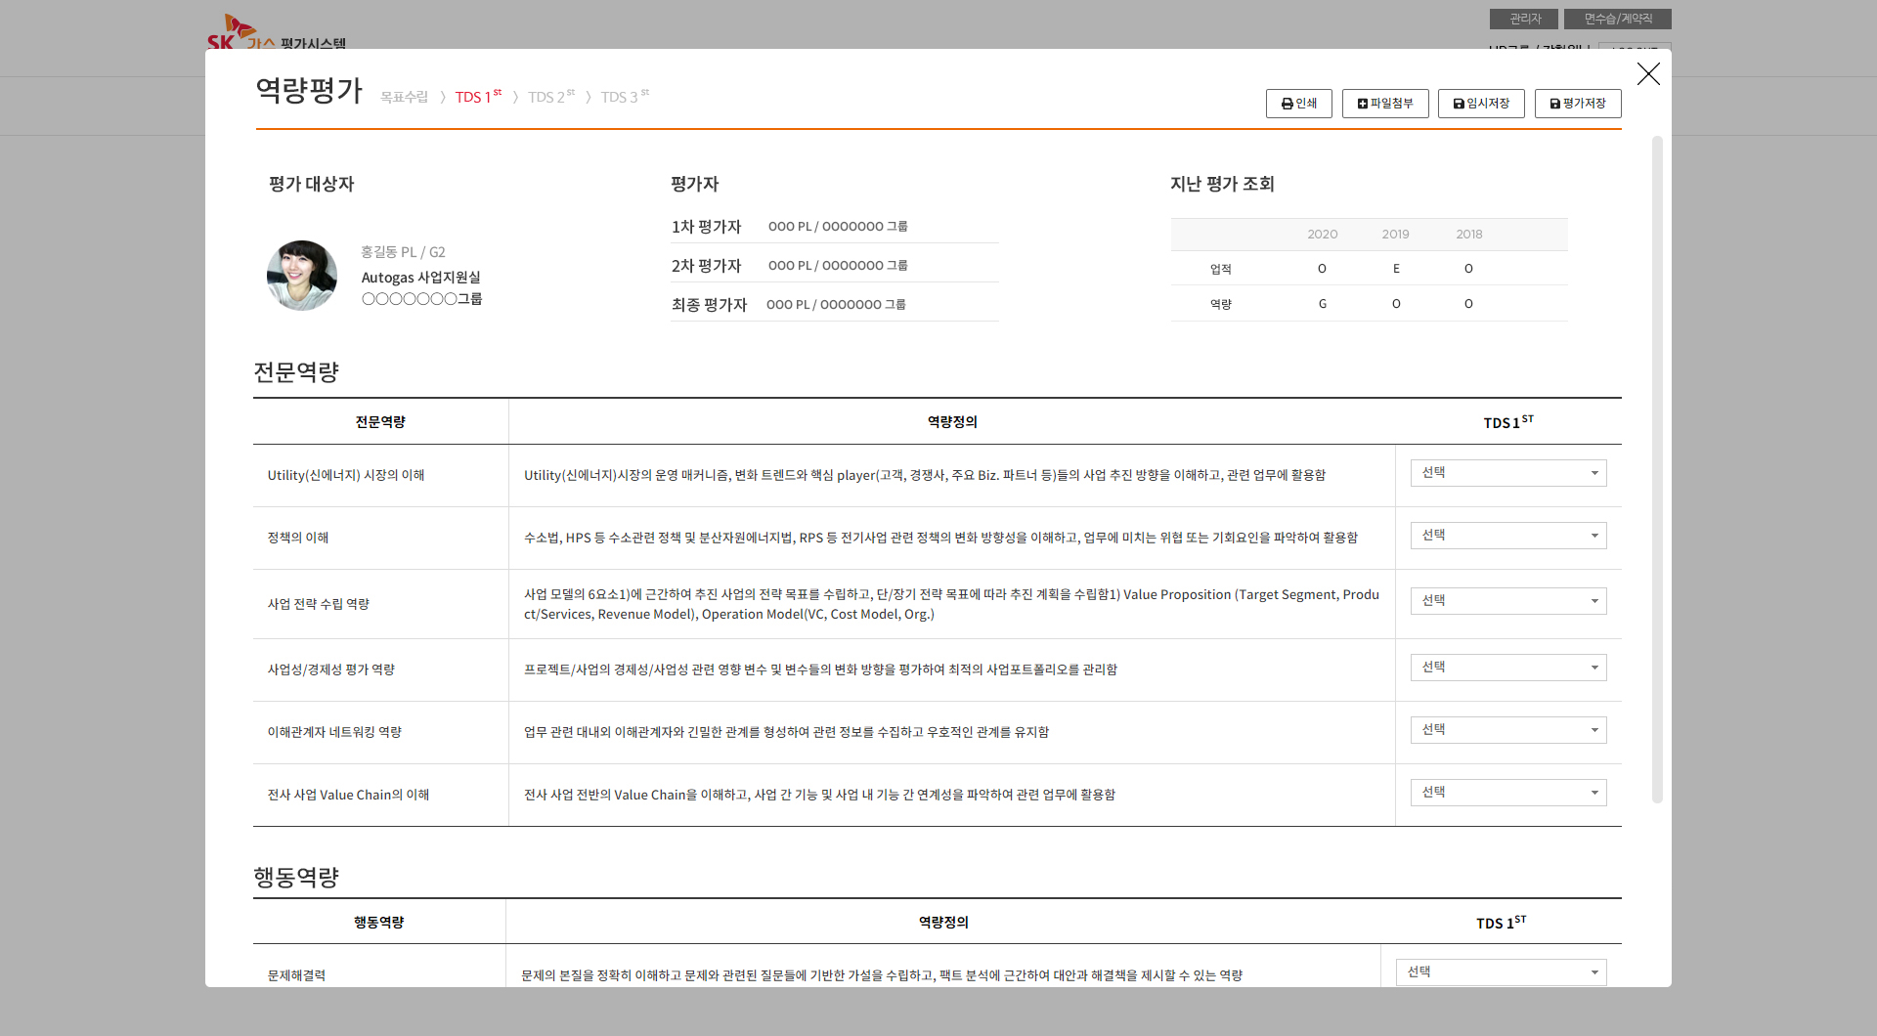Click the 관리자 button at top
The image size is (1877, 1036).
click(x=1523, y=19)
